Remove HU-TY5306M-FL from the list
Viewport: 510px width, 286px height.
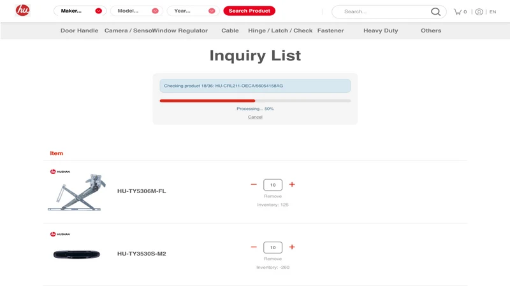[273, 196]
